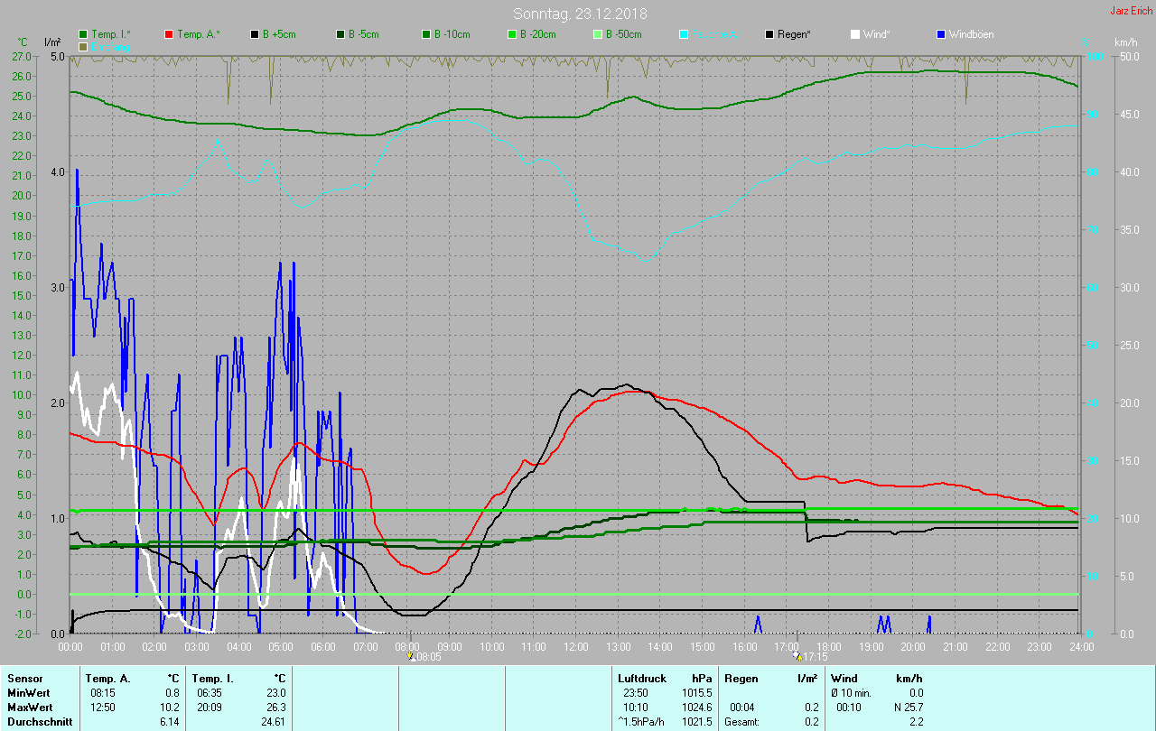Image resolution: width=1156 pixels, height=731 pixels.
Task: Click the sunset marker at 17:15
Action: click(x=797, y=656)
